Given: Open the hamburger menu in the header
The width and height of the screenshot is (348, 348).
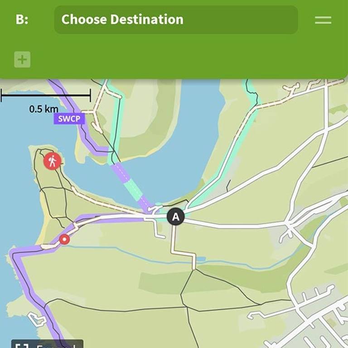Looking at the screenshot, I should [x=323, y=20].
